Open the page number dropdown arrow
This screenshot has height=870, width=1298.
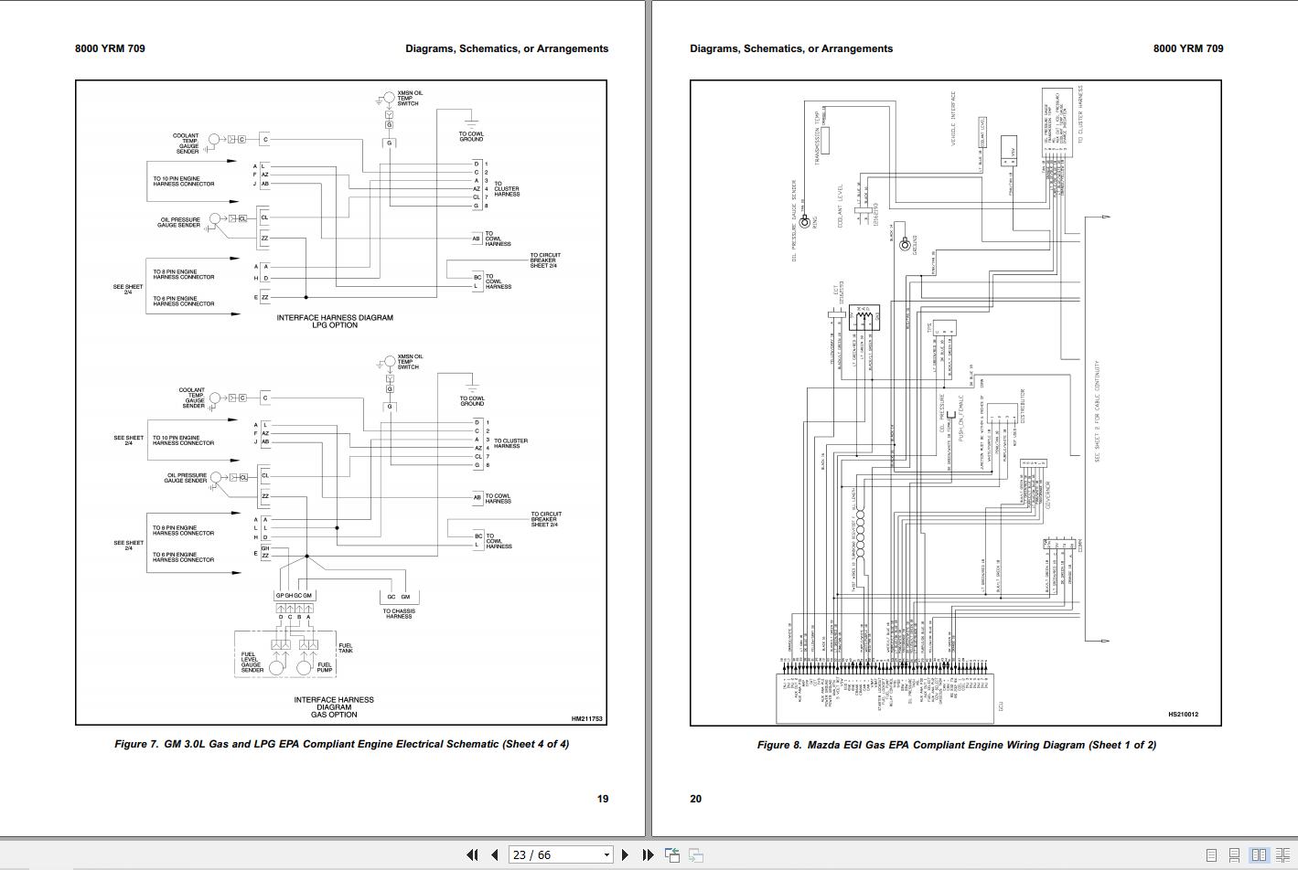pos(606,855)
